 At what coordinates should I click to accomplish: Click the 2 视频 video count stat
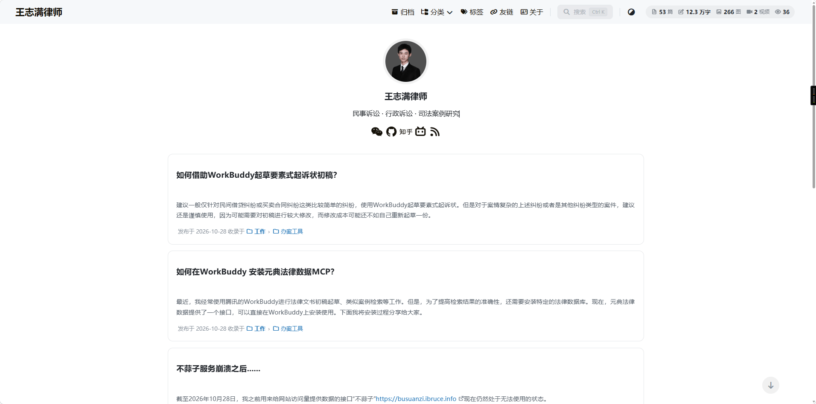click(x=758, y=12)
